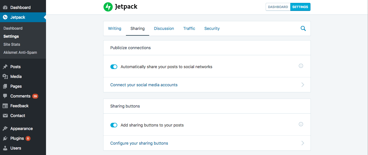The image size is (368, 155).
Task: Click the 5 plugin updates badge
Action: coord(28,138)
